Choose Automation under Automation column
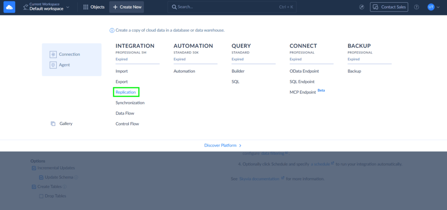 (185, 71)
